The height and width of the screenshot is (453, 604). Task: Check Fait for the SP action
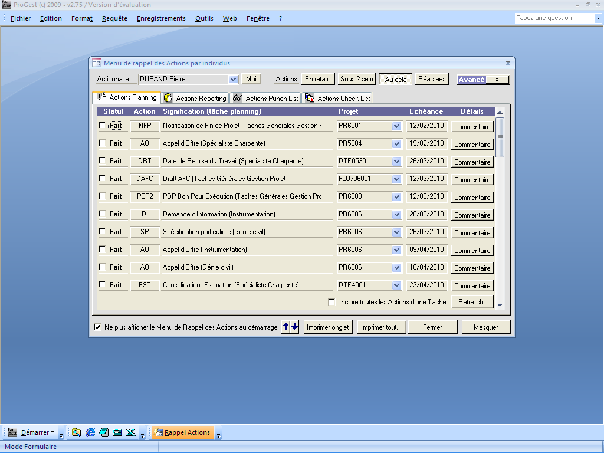coord(102,231)
